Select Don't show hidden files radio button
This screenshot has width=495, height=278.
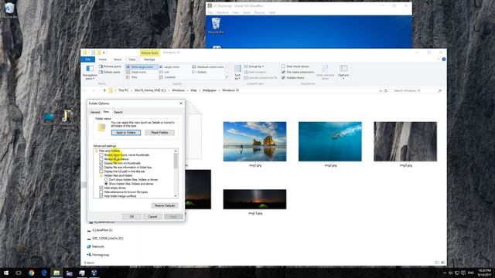[x=106, y=180]
